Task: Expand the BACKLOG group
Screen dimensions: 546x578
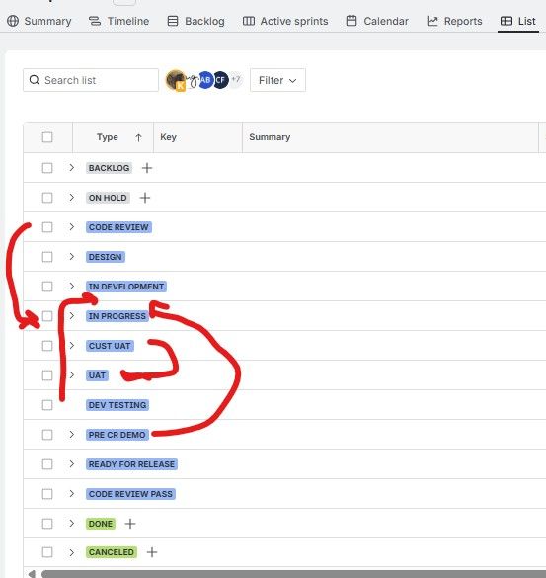Action: pos(71,168)
